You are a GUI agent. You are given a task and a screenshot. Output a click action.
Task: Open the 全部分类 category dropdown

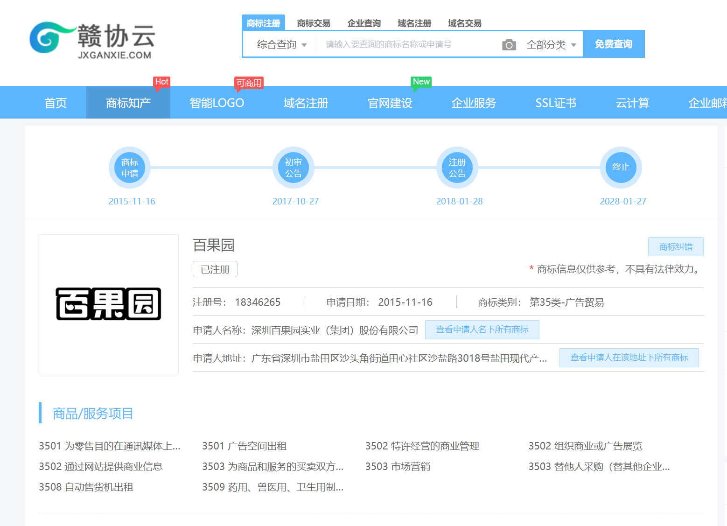[551, 45]
